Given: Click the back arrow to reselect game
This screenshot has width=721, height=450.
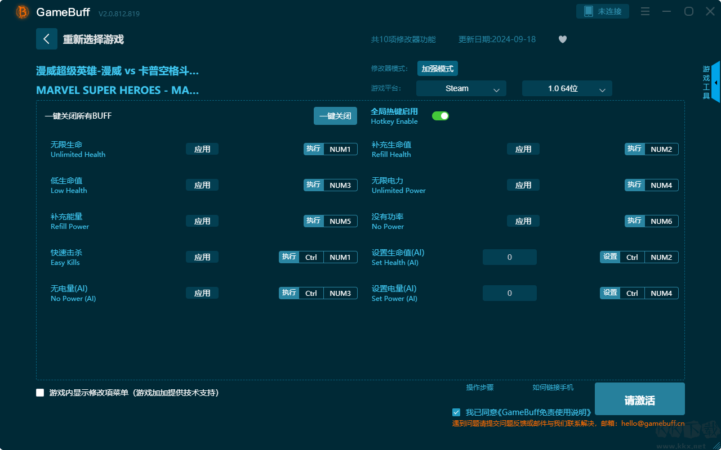Looking at the screenshot, I should (x=47, y=39).
